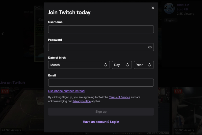Toggle password visibility with the eye icon
Image resolution: width=202 pixels, height=135 pixels.
coord(150,47)
